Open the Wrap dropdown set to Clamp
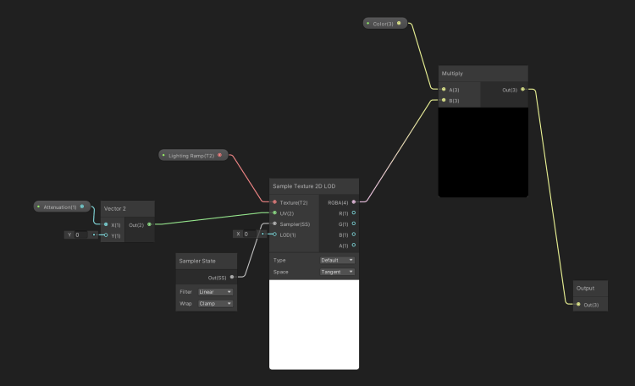The image size is (635, 386). coord(215,303)
